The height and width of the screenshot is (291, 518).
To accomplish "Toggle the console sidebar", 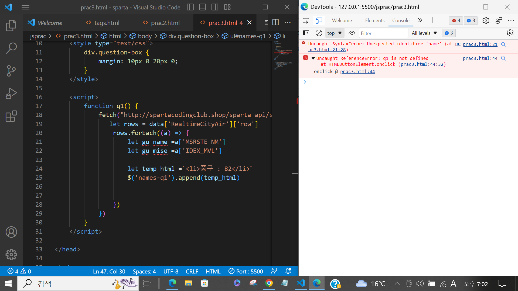I will pyautogui.click(x=306, y=33).
